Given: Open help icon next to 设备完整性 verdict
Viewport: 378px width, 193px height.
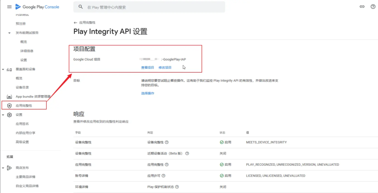Looking at the screenshot, I should 167,142.
